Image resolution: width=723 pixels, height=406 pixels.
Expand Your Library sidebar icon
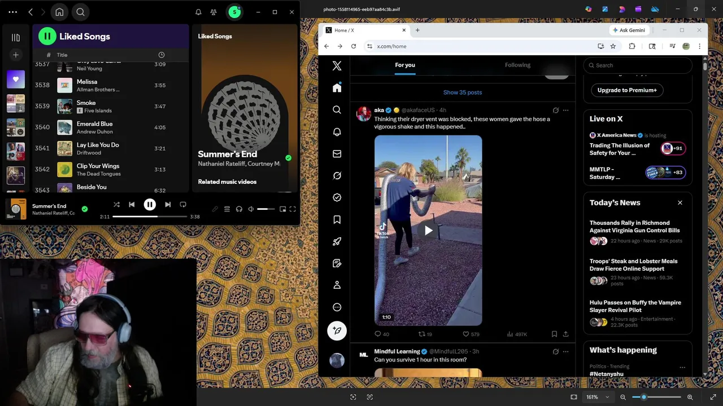pos(16,37)
